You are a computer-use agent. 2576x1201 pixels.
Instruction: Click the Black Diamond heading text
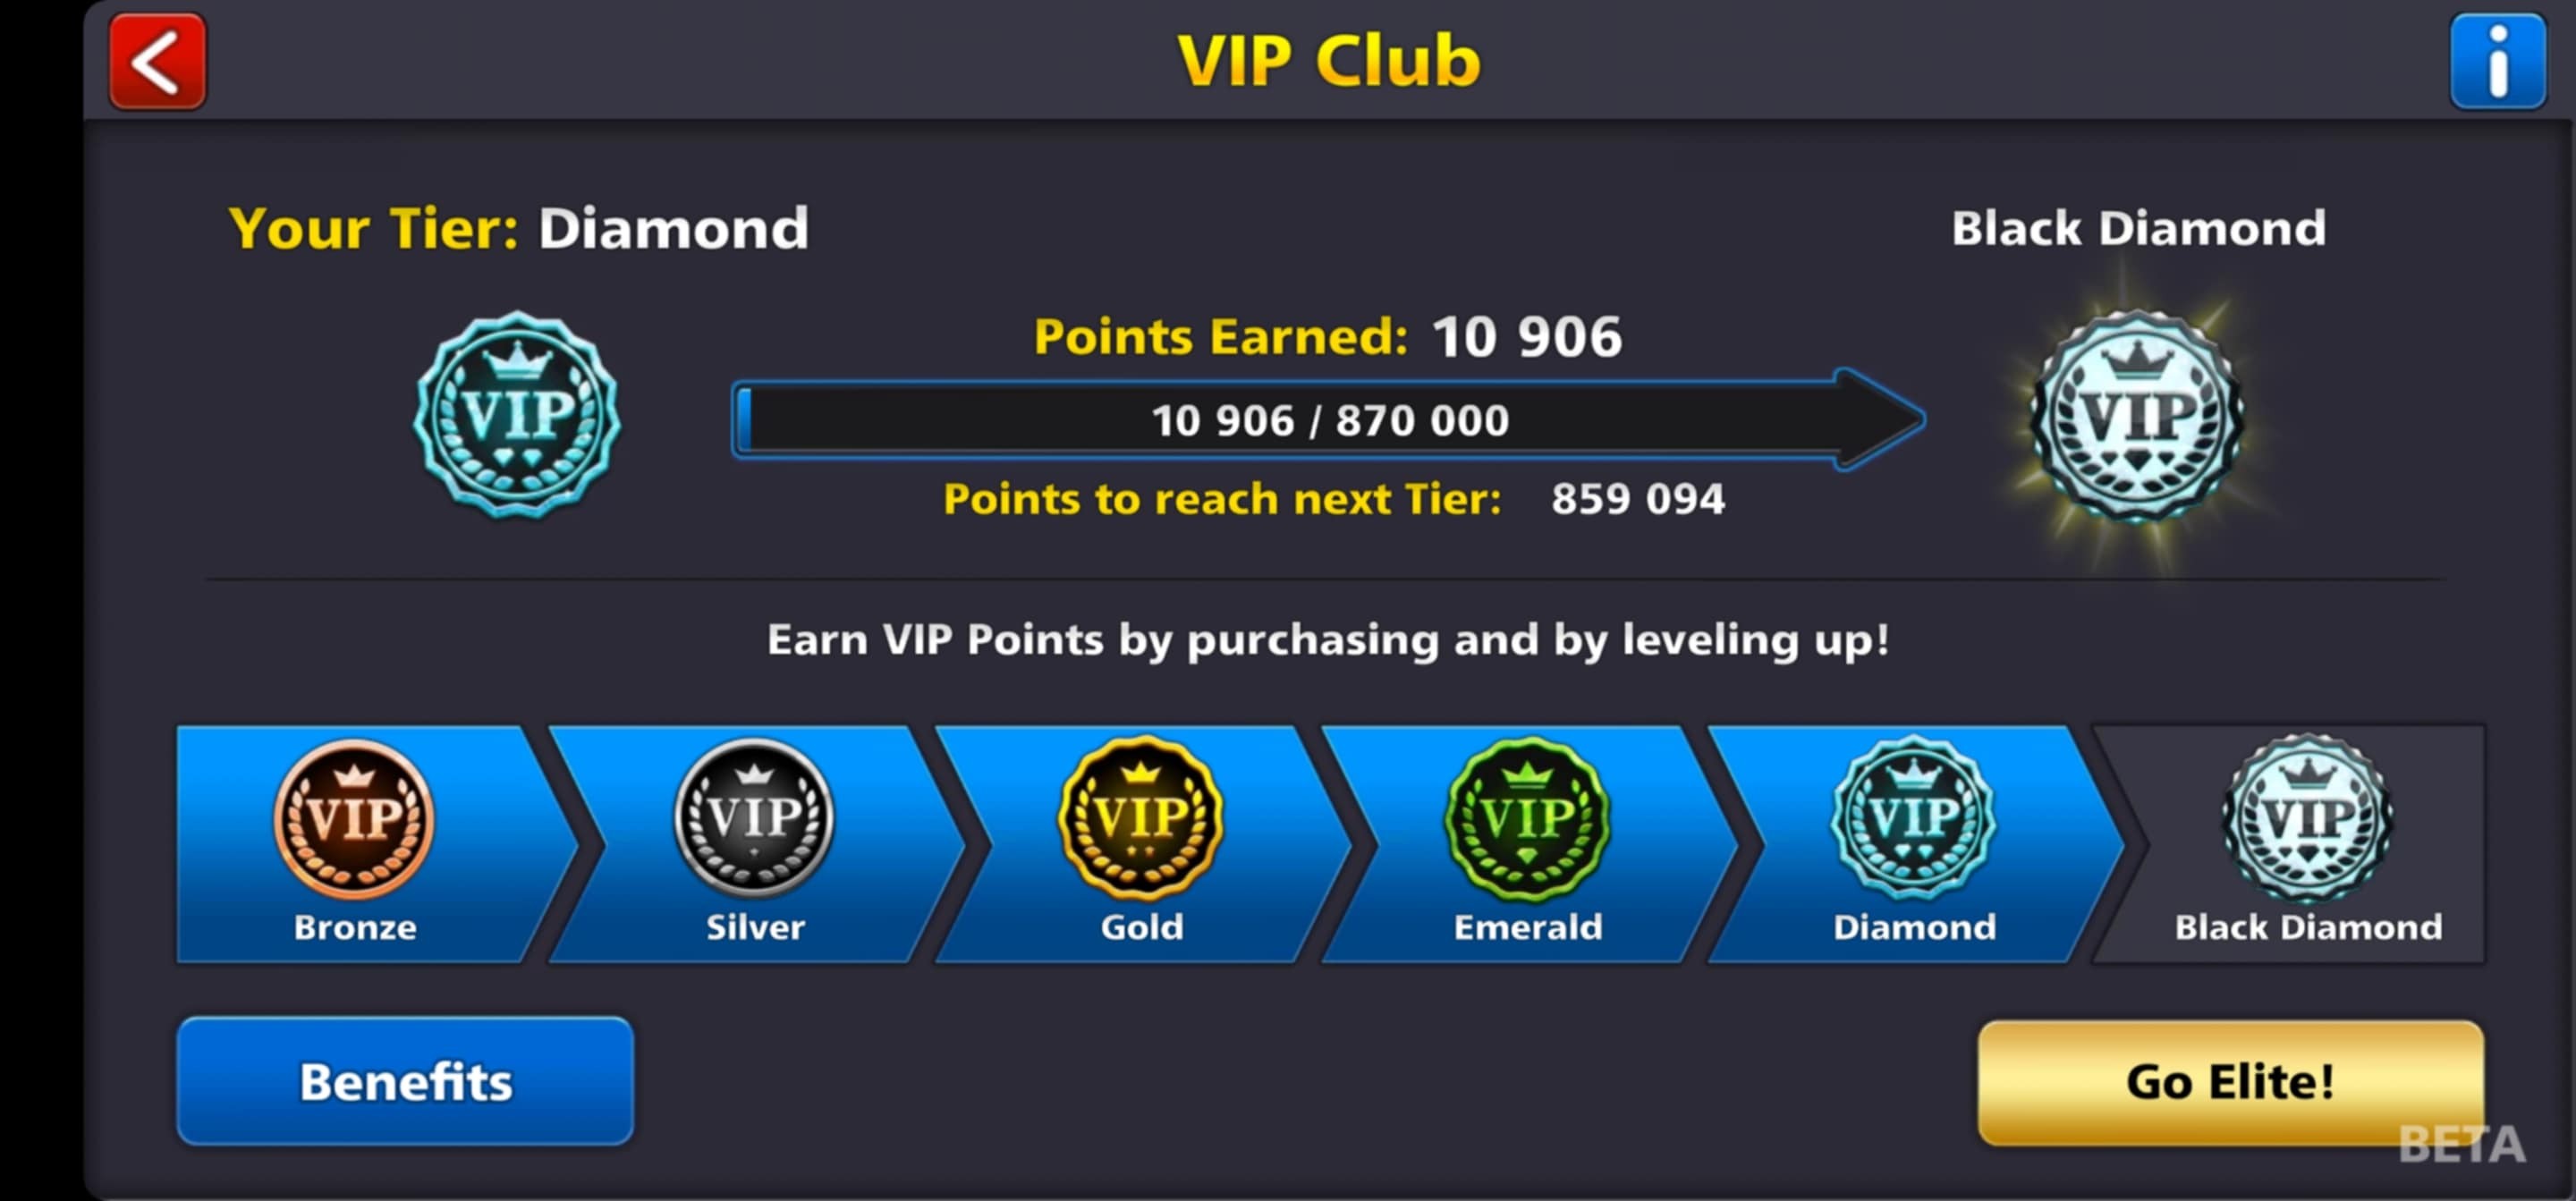(x=2138, y=228)
